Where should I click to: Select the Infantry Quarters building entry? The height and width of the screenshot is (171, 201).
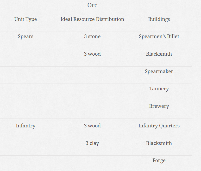159,126
